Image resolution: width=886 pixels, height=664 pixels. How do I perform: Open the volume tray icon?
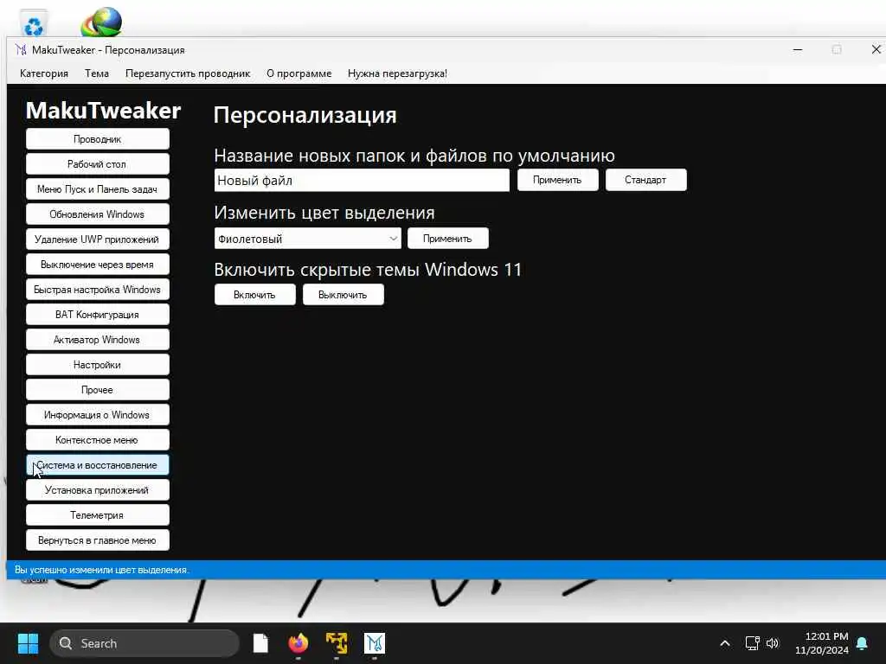point(773,643)
